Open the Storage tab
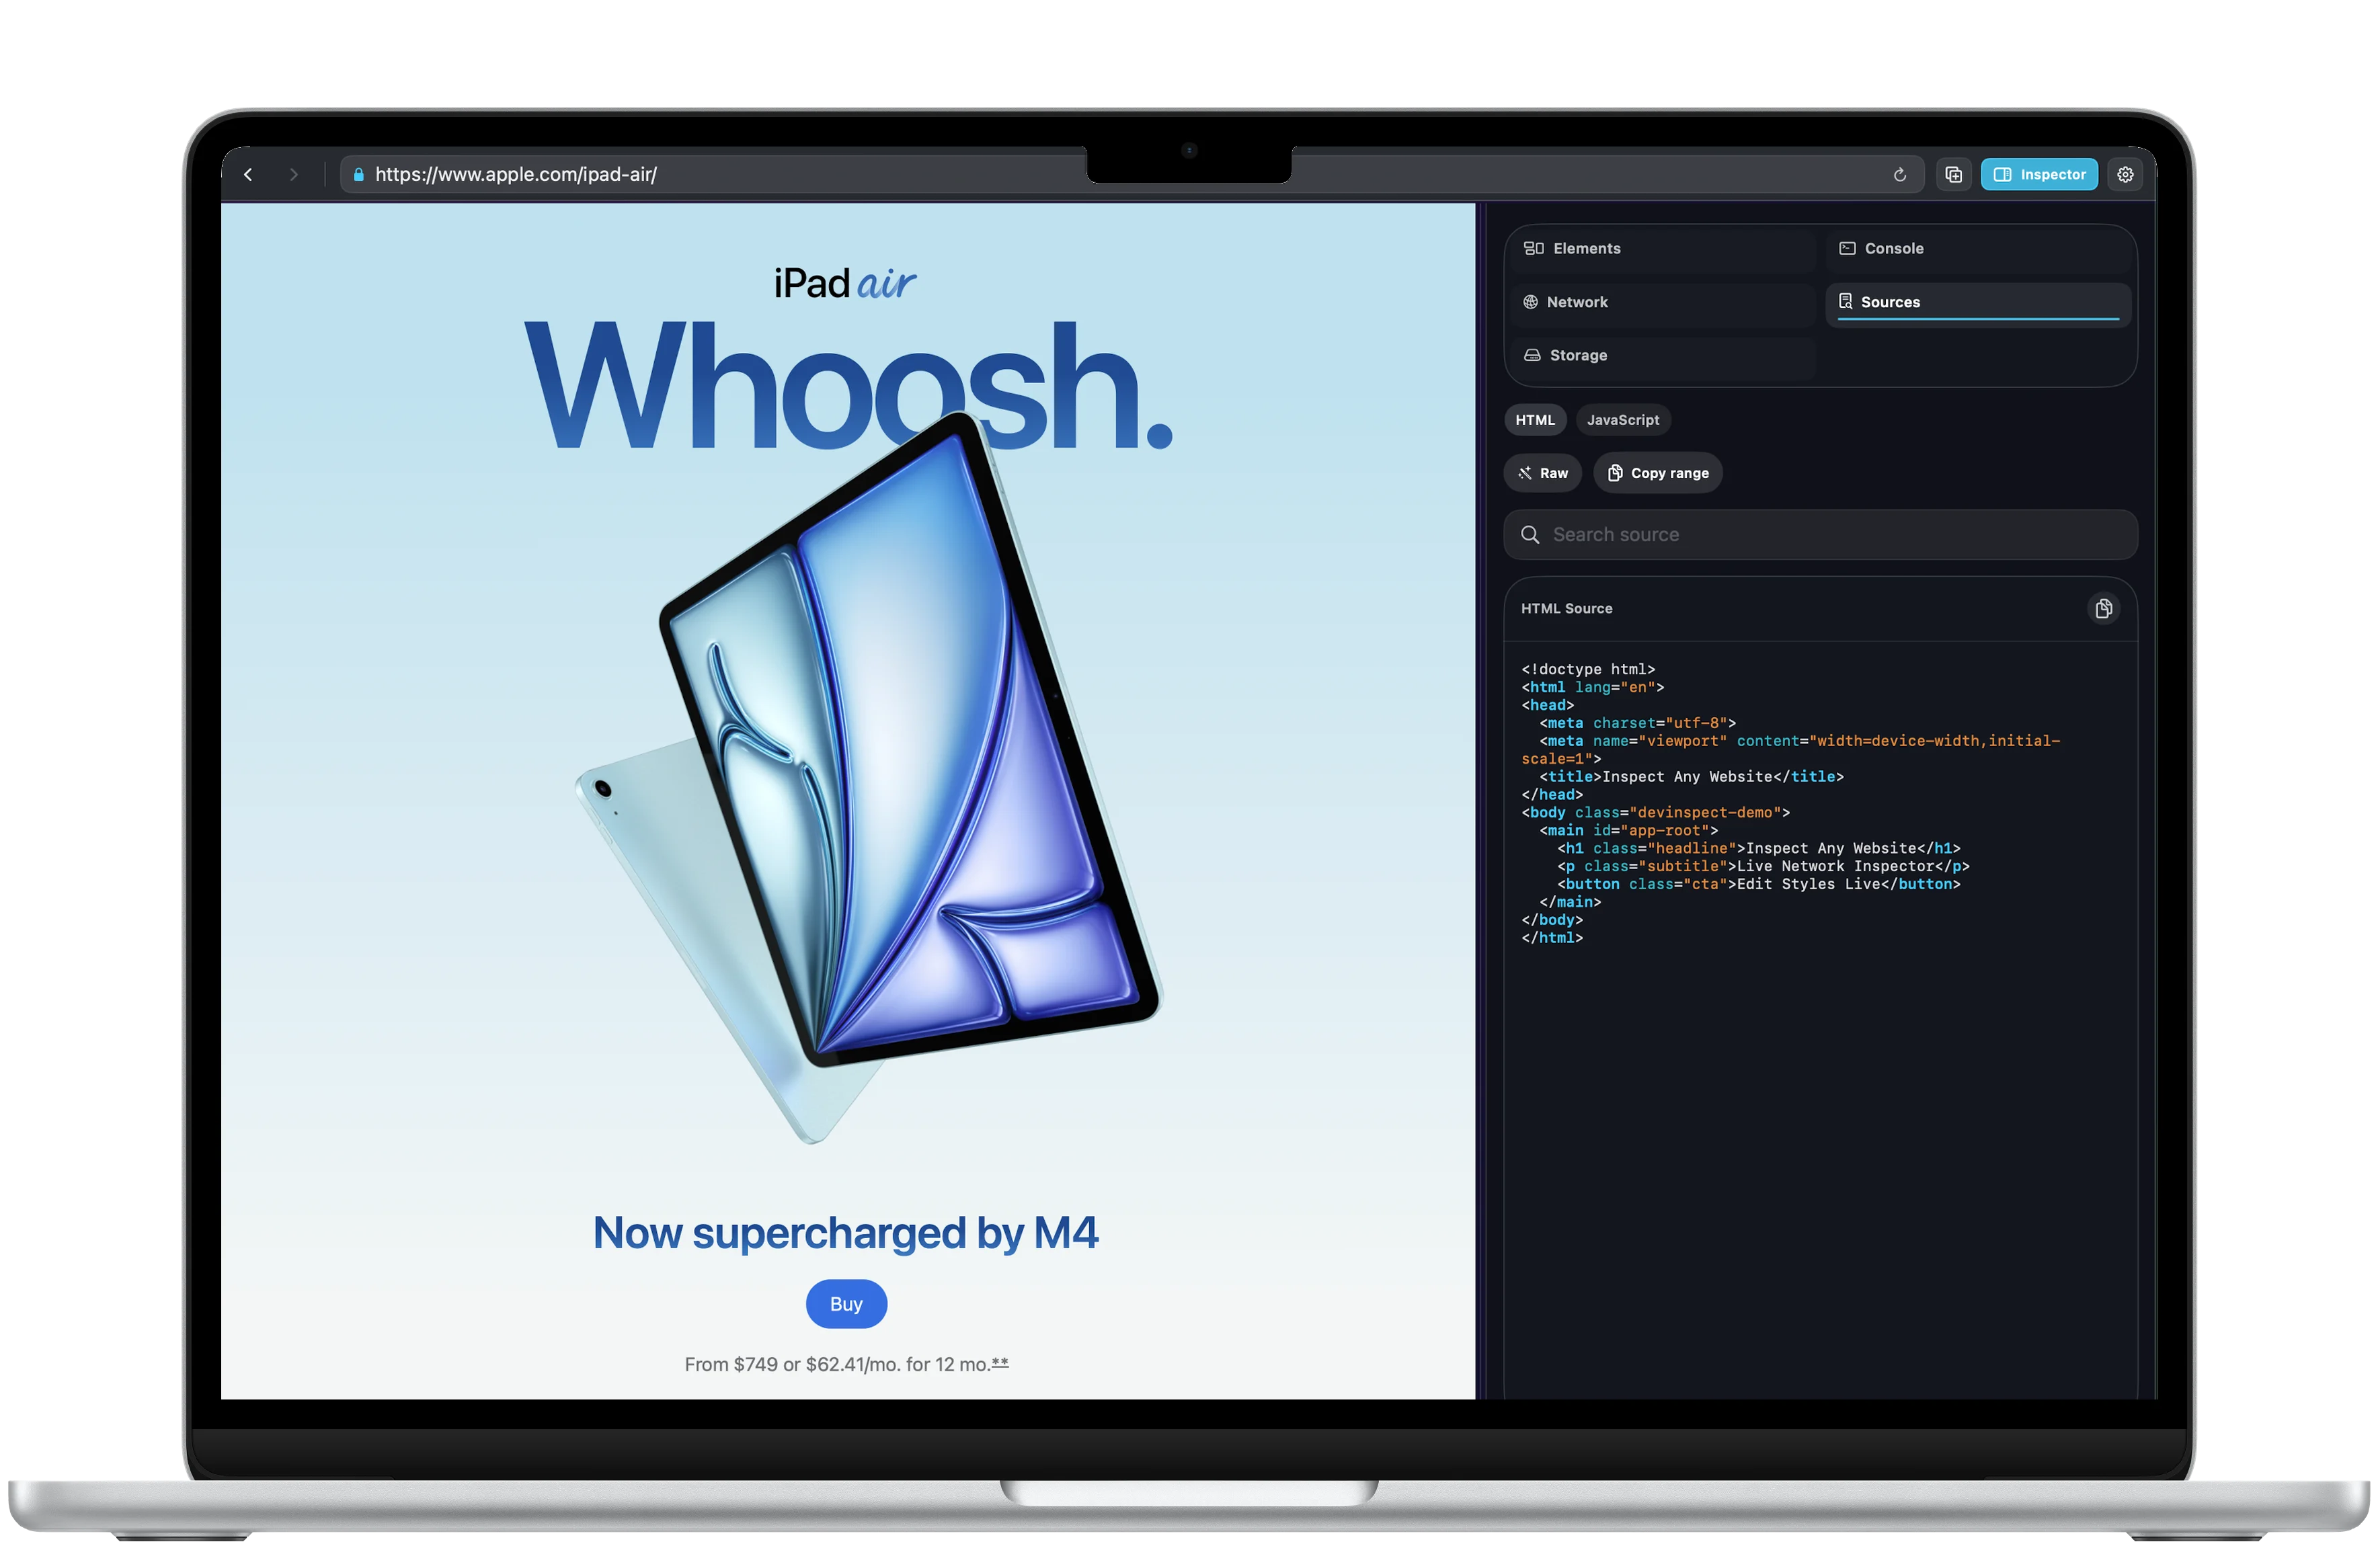 pos(1663,356)
